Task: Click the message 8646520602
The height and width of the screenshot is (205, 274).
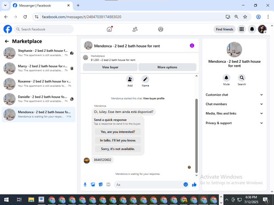Action: [x=102, y=160]
